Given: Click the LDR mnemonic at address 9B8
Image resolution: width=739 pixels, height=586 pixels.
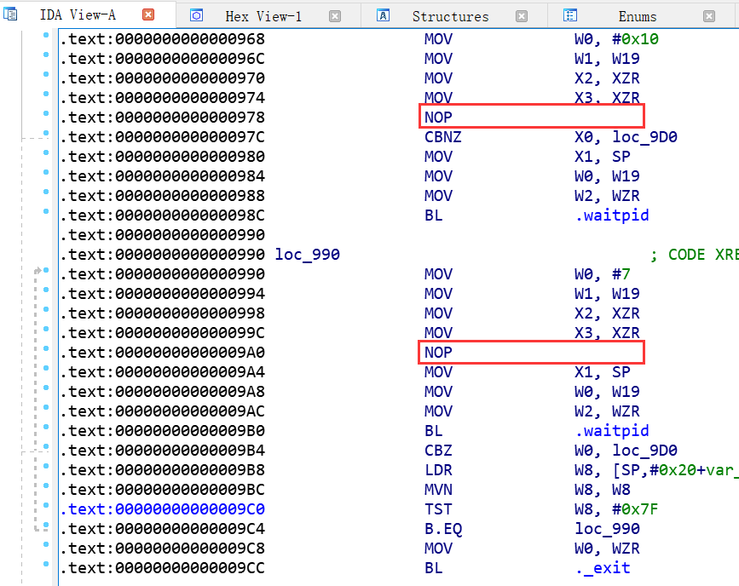Looking at the screenshot, I should [x=438, y=469].
